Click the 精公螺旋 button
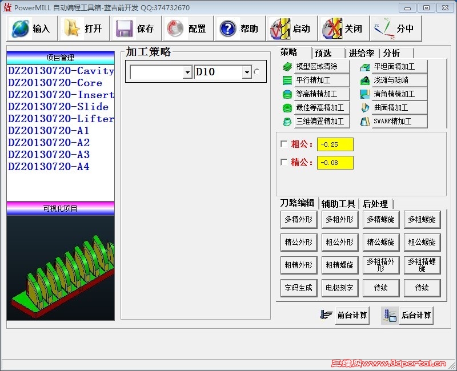 tap(380, 242)
